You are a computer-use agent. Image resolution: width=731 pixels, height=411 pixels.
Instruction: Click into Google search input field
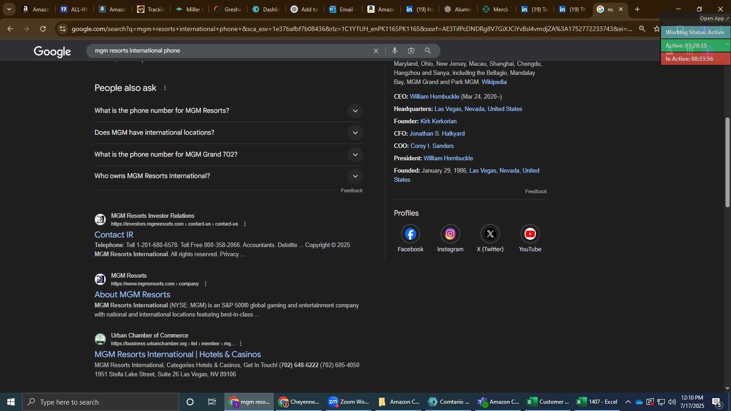pos(231,51)
